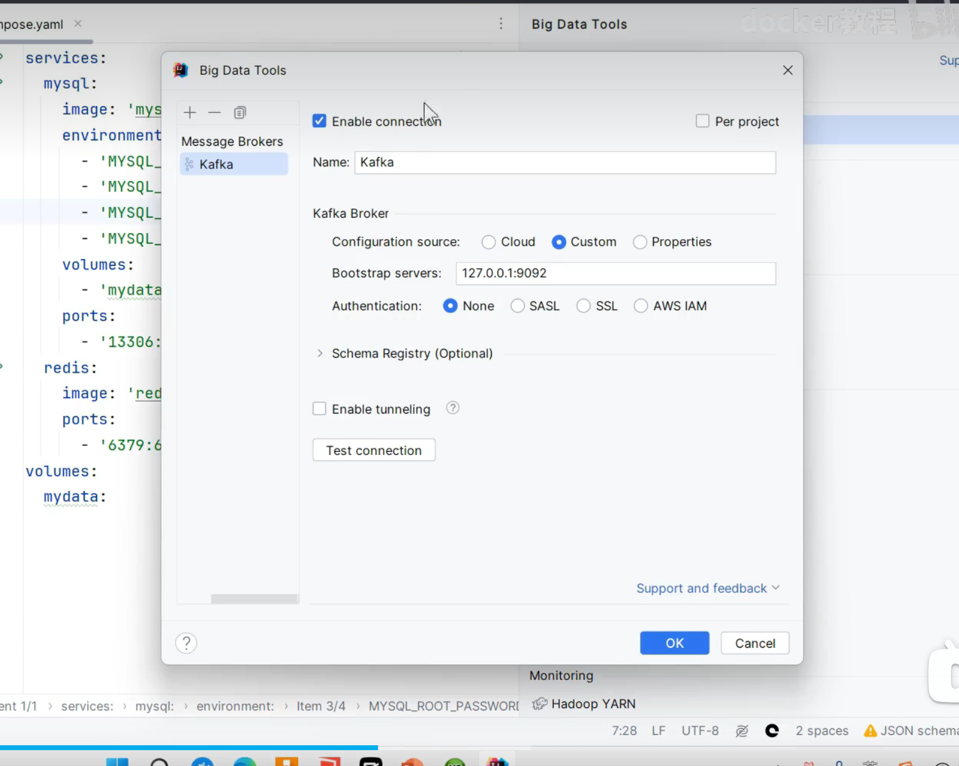Confirm dialog with OK button

click(x=675, y=643)
